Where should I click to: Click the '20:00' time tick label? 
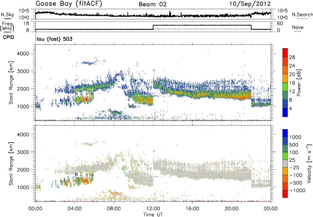[x=231, y=209]
